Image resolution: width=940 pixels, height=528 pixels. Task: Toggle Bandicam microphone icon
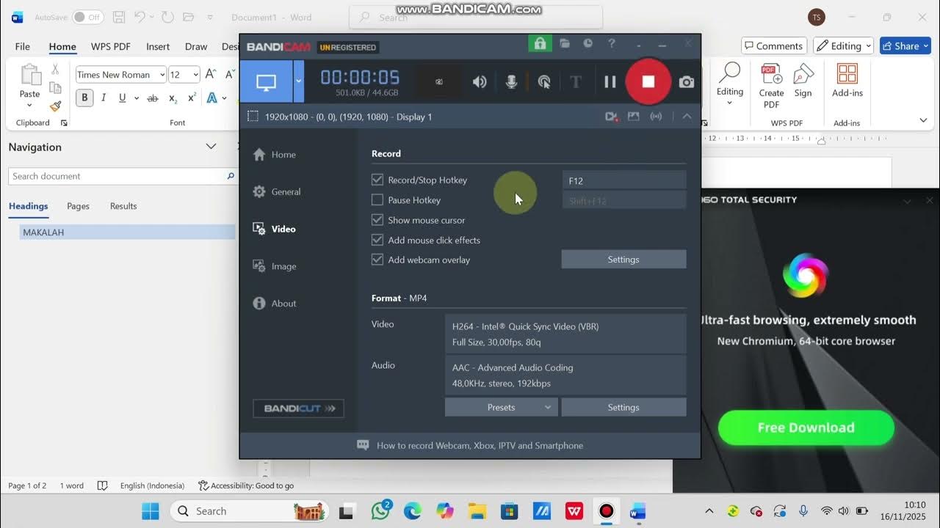tap(512, 82)
